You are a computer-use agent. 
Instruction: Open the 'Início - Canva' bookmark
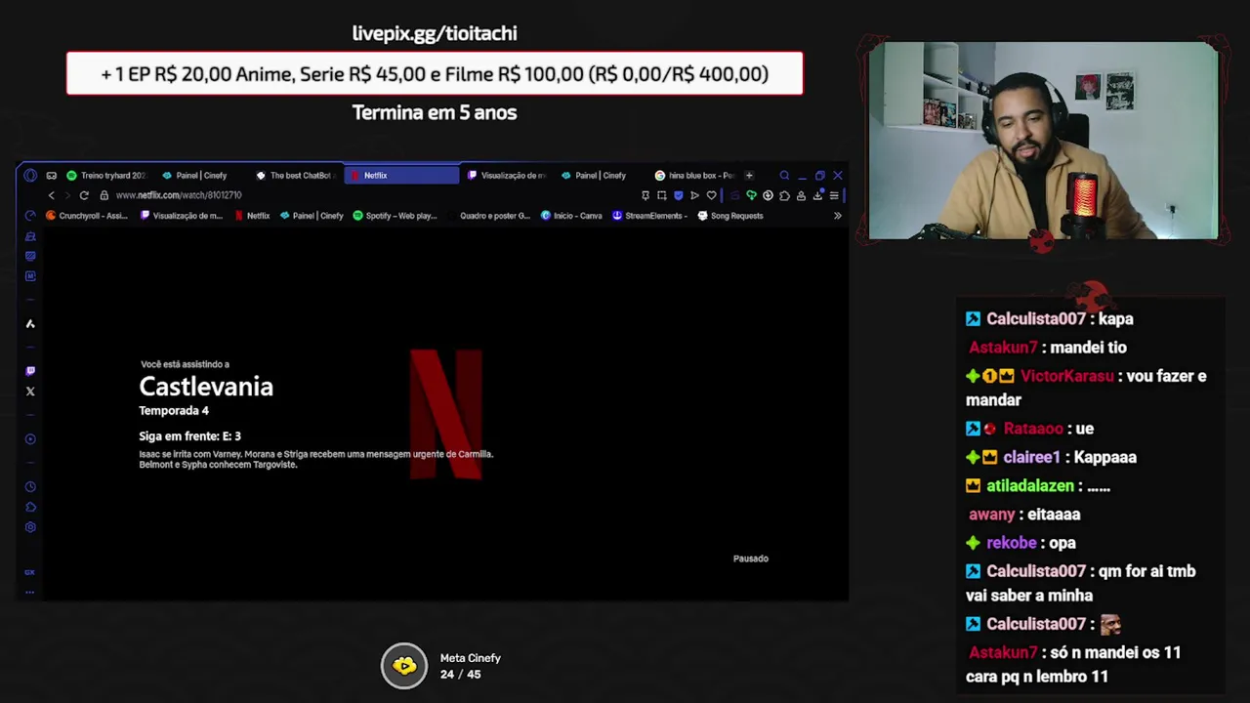click(571, 216)
